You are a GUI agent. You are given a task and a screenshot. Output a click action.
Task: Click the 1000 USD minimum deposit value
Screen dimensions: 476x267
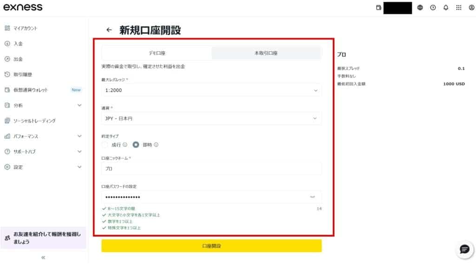coord(454,84)
